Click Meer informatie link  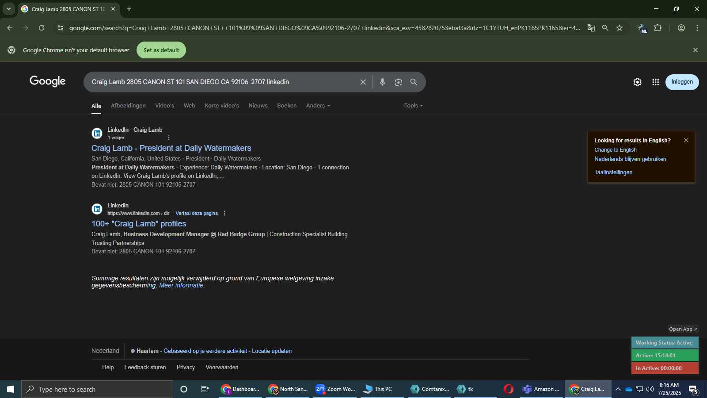click(x=181, y=285)
